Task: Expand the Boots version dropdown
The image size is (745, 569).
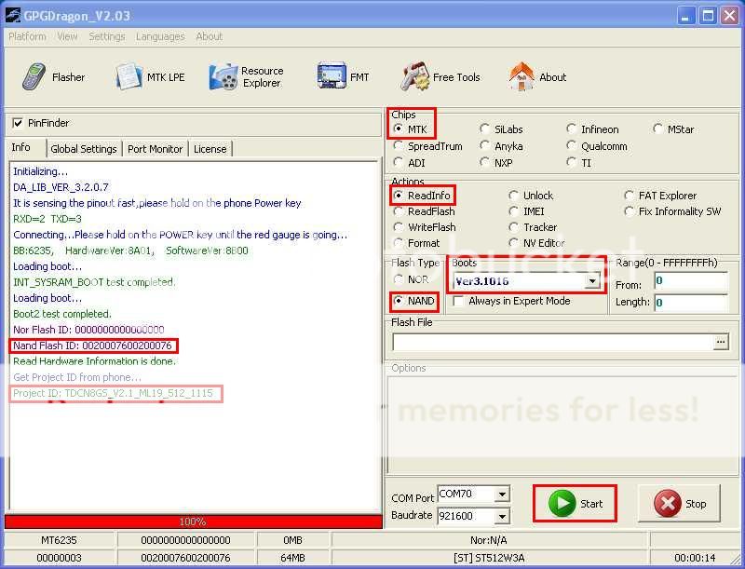Action: [x=592, y=281]
